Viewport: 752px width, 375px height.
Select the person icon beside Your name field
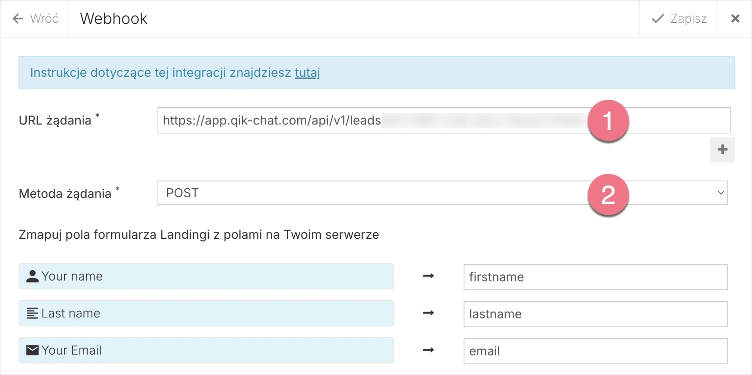click(33, 276)
